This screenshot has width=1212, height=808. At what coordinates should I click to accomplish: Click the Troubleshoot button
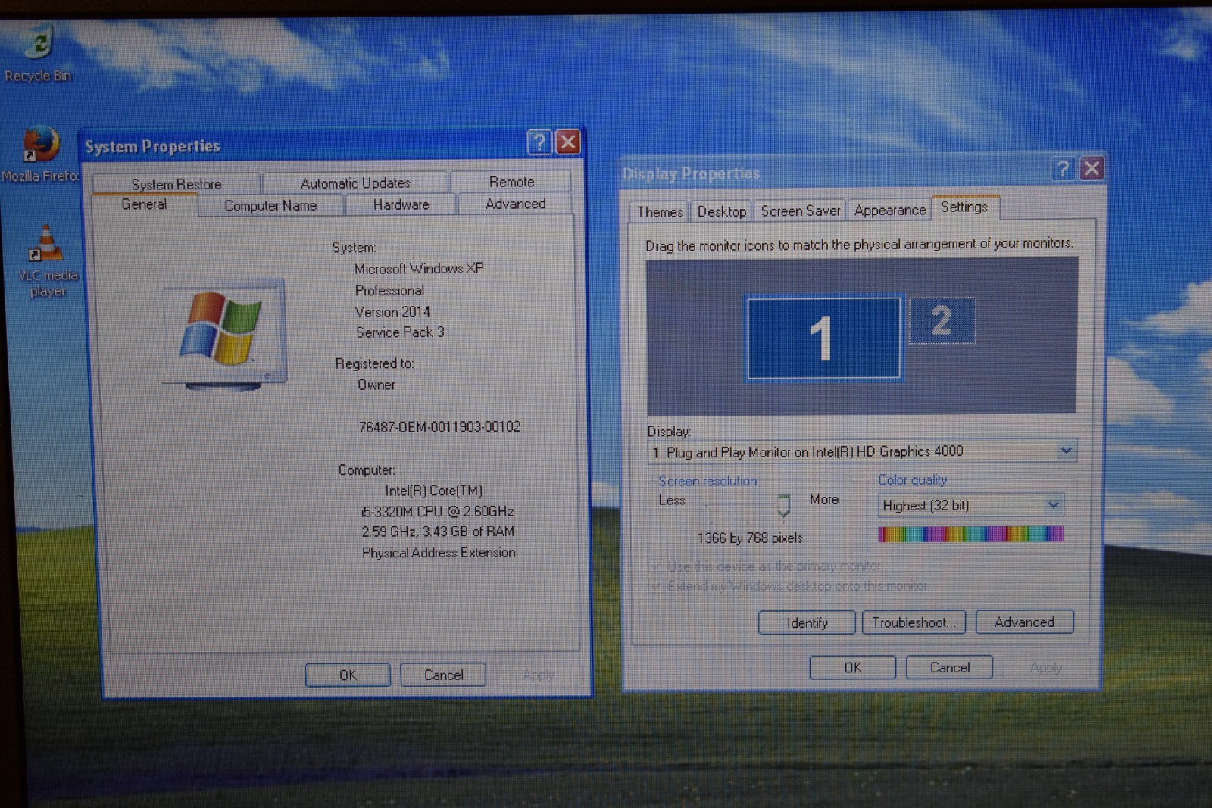(914, 622)
